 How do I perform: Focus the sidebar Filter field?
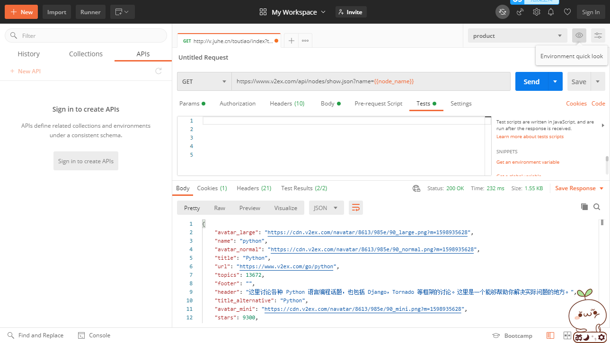click(86, 35)
